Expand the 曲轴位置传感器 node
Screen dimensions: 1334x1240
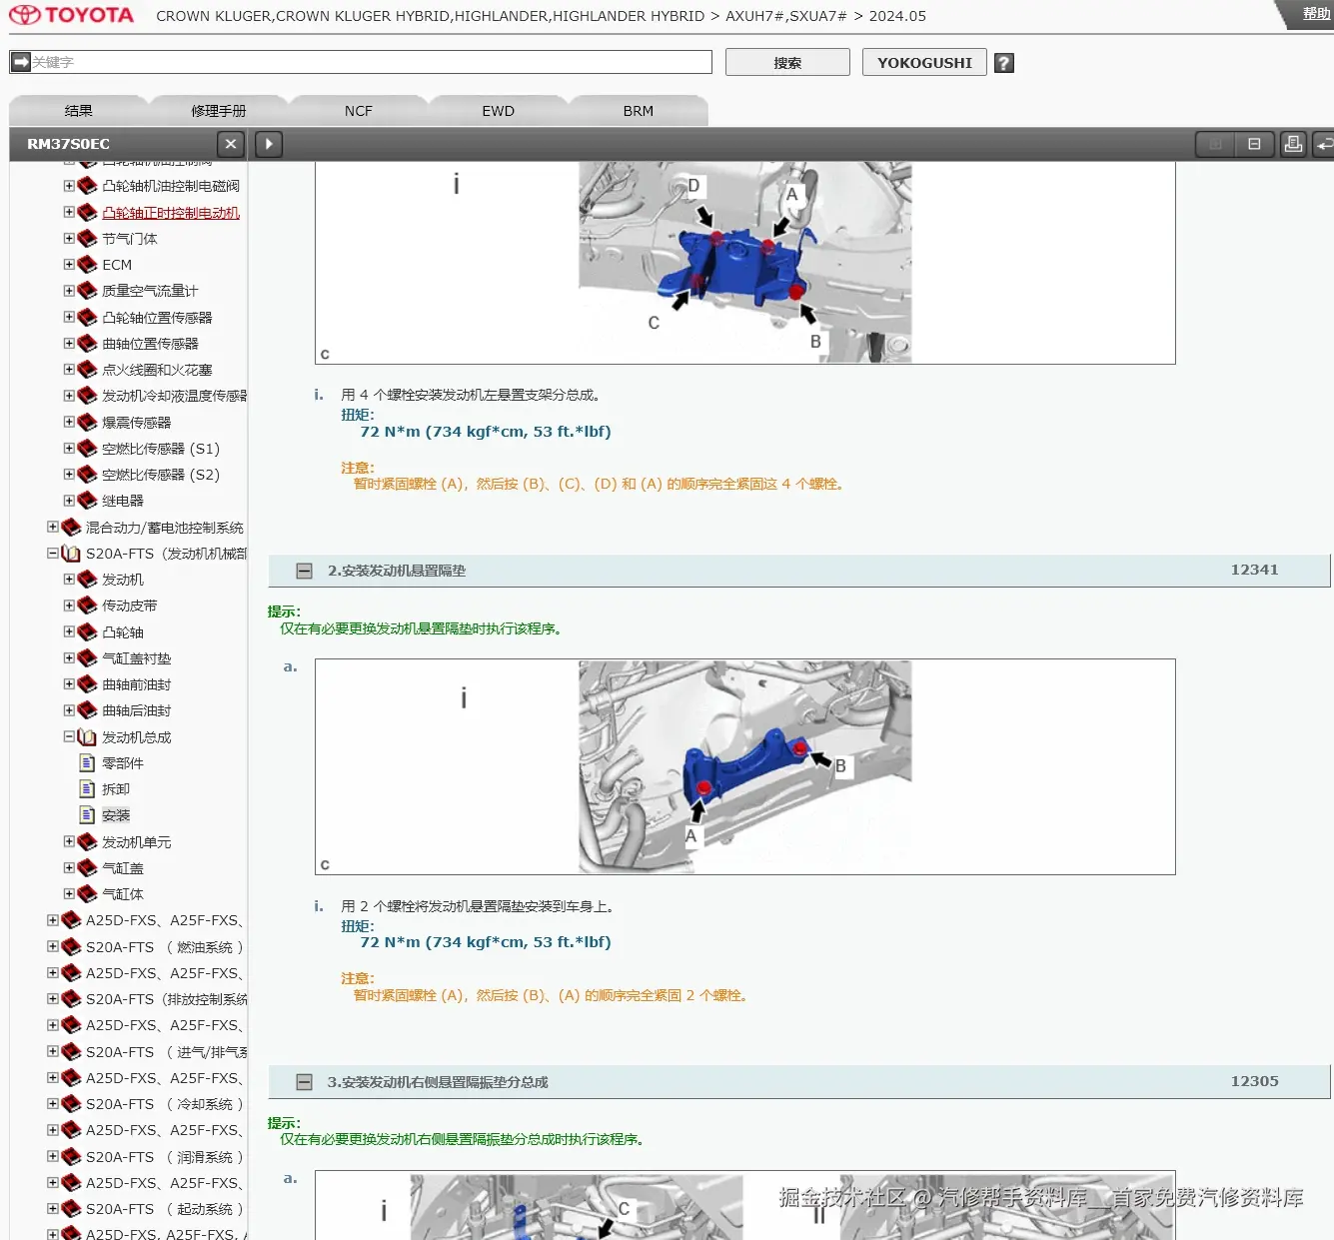click(69, 343)
